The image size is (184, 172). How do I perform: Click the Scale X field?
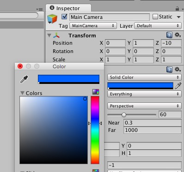(x=115, y=59)
